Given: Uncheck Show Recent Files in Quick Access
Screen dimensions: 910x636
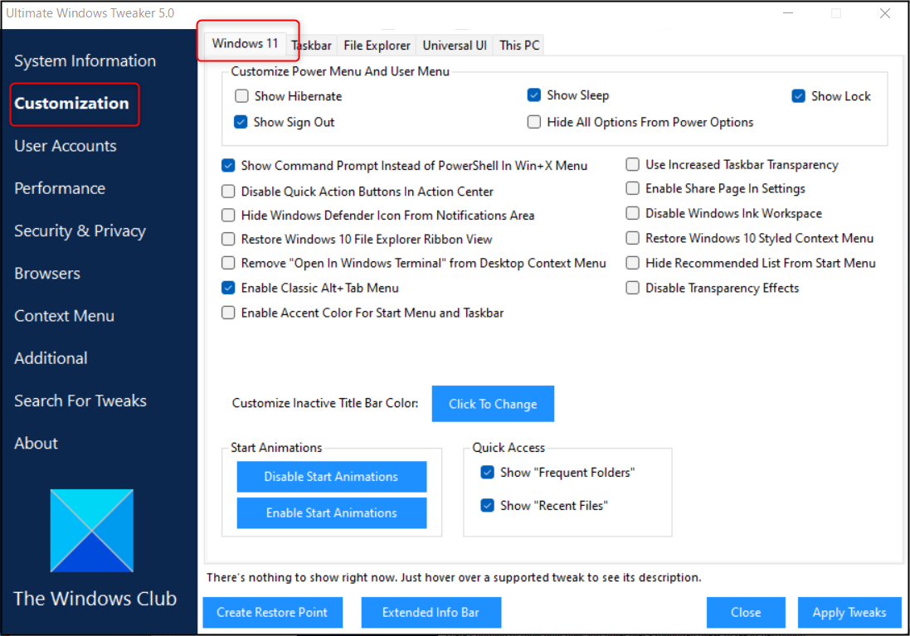Looking at the screenshot, I should (488, 506).
